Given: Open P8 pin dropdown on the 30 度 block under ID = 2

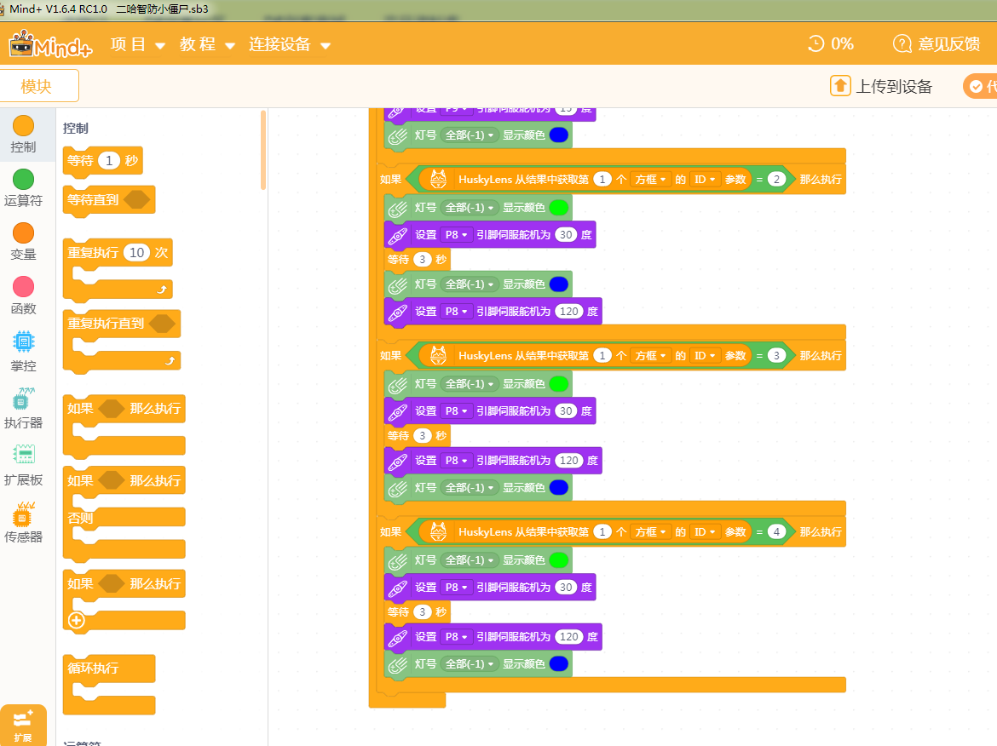Looking at the screenshot, I should [x=456, y=235].
